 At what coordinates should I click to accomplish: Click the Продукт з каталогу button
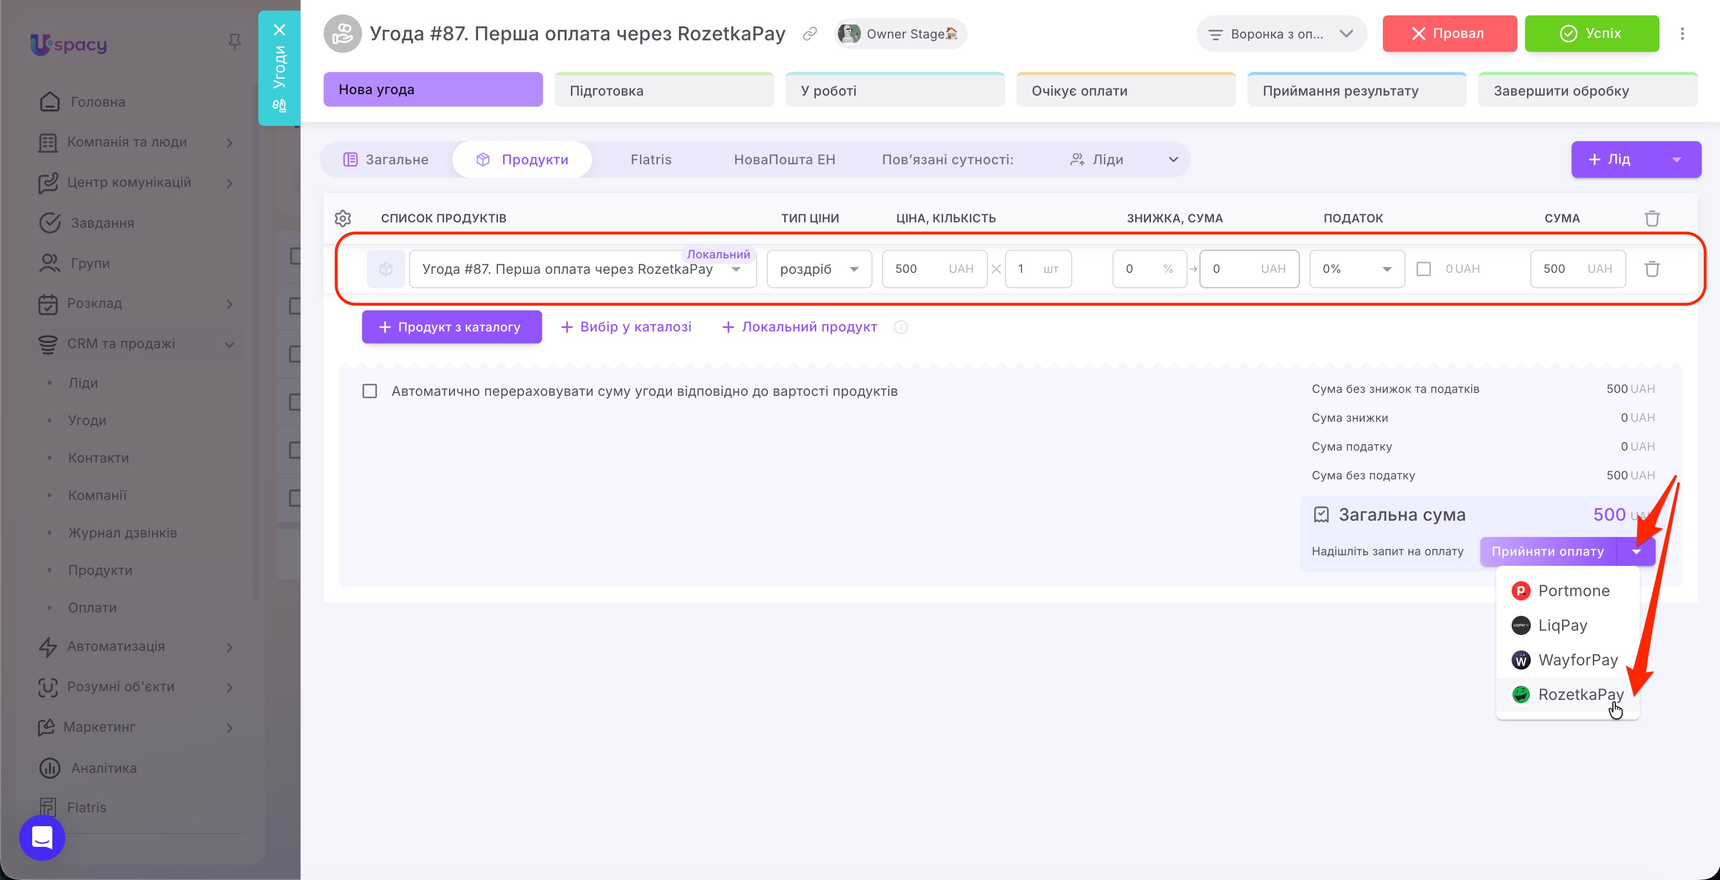[x=451, y=328]
